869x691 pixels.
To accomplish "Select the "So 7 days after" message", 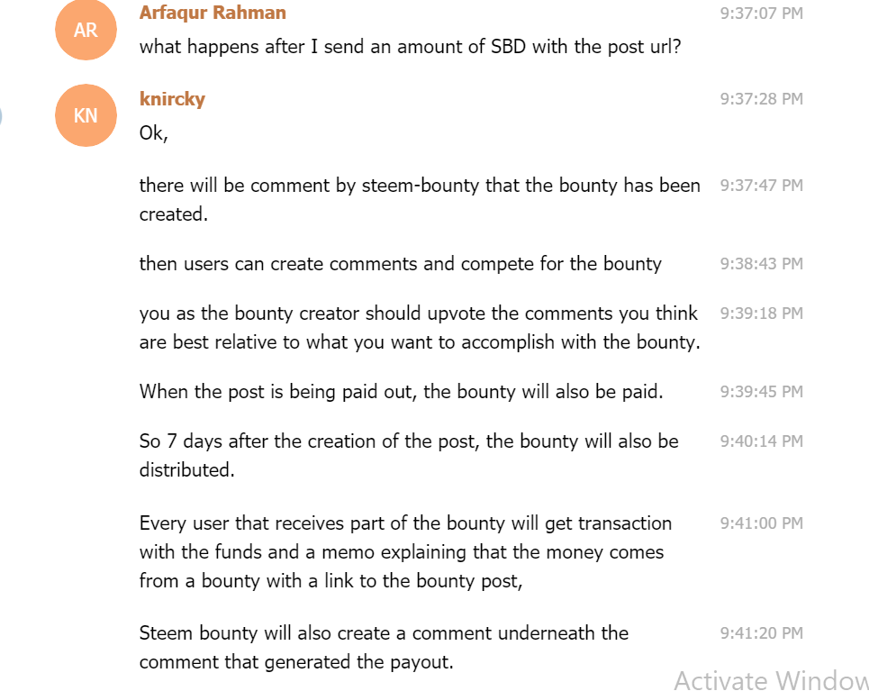I will [408, 455].
